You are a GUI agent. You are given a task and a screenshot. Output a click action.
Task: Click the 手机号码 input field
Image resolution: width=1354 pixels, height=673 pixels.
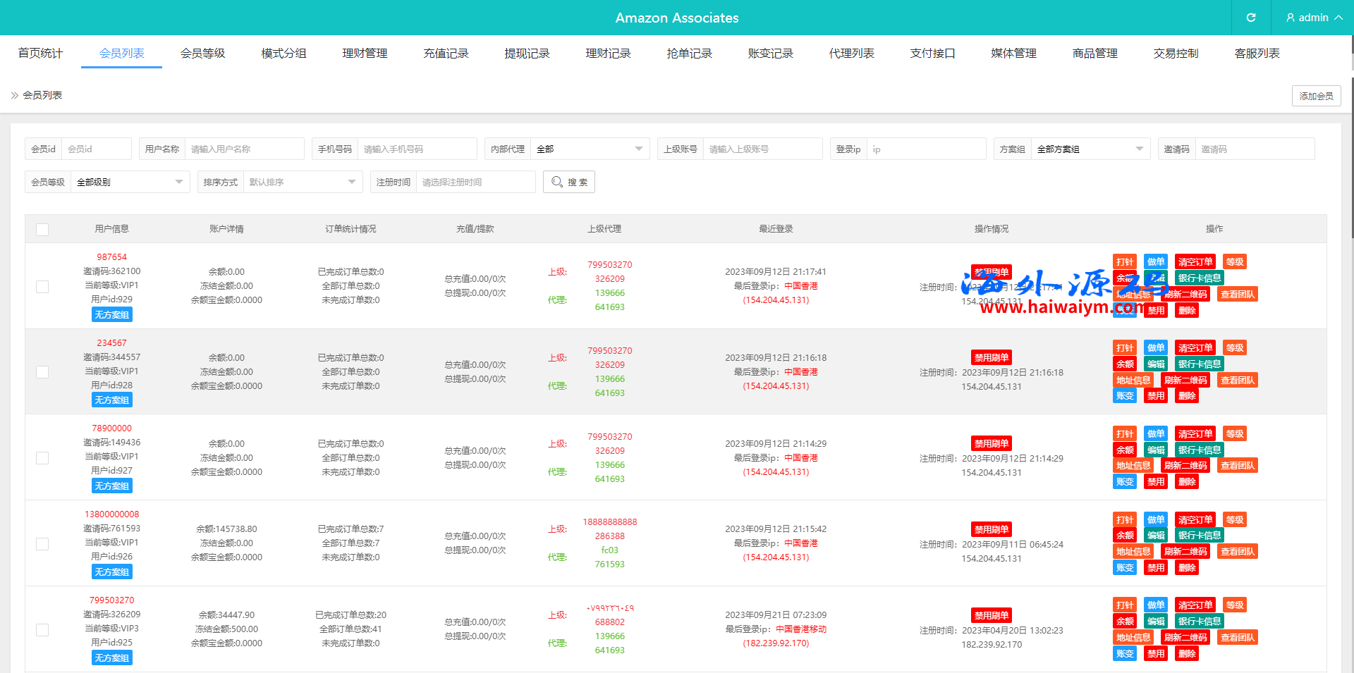tap(416, 149)
